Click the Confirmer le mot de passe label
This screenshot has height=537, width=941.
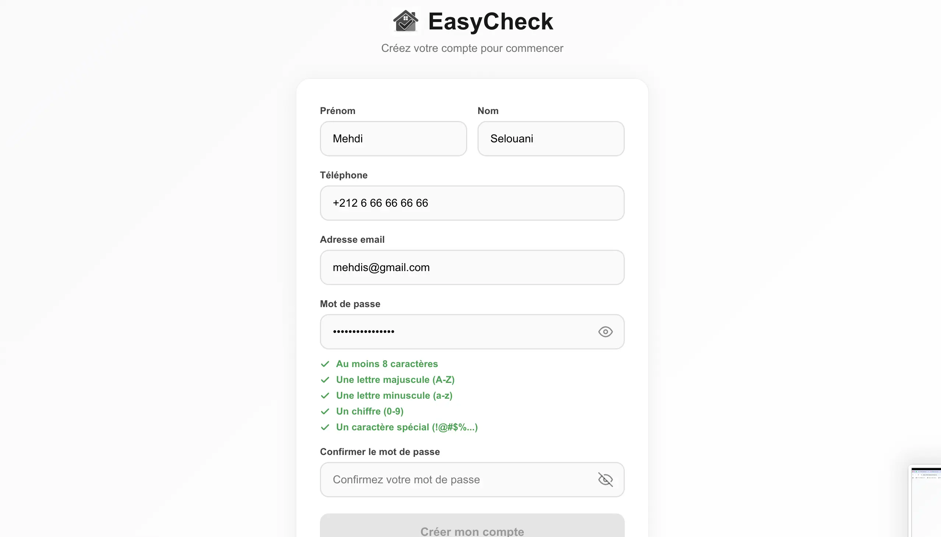tap(380, 452)
